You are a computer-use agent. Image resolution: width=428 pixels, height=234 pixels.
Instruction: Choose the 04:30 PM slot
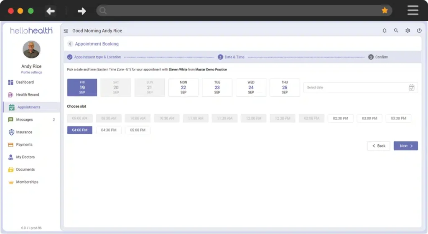(109, 130)
